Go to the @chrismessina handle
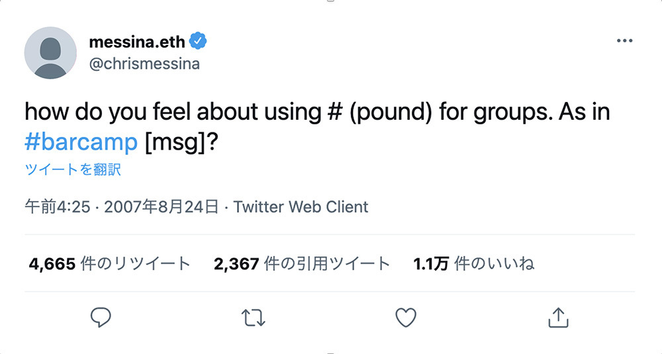 [x=144, y=64]
